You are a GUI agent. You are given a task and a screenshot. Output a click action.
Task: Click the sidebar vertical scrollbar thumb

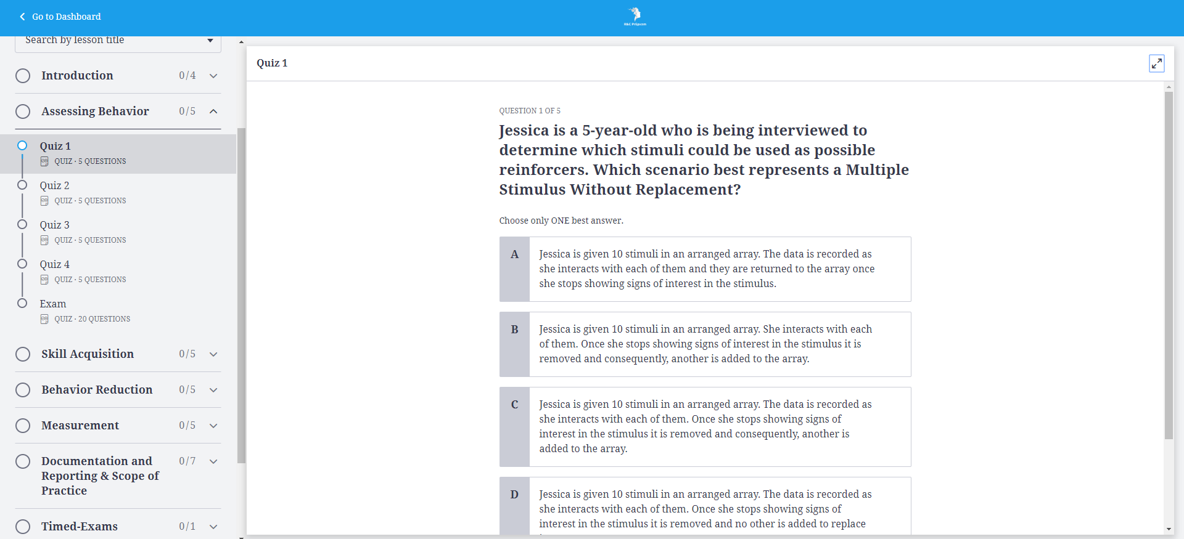(241, 296)
